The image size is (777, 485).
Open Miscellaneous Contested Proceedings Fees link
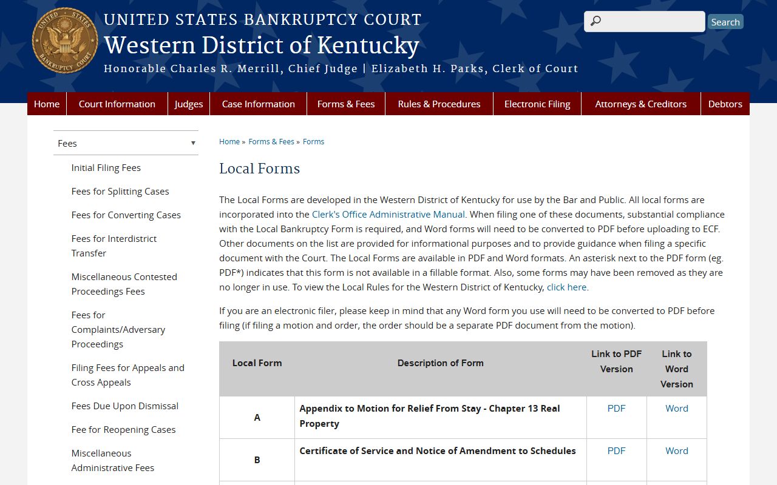coord(124,284)
